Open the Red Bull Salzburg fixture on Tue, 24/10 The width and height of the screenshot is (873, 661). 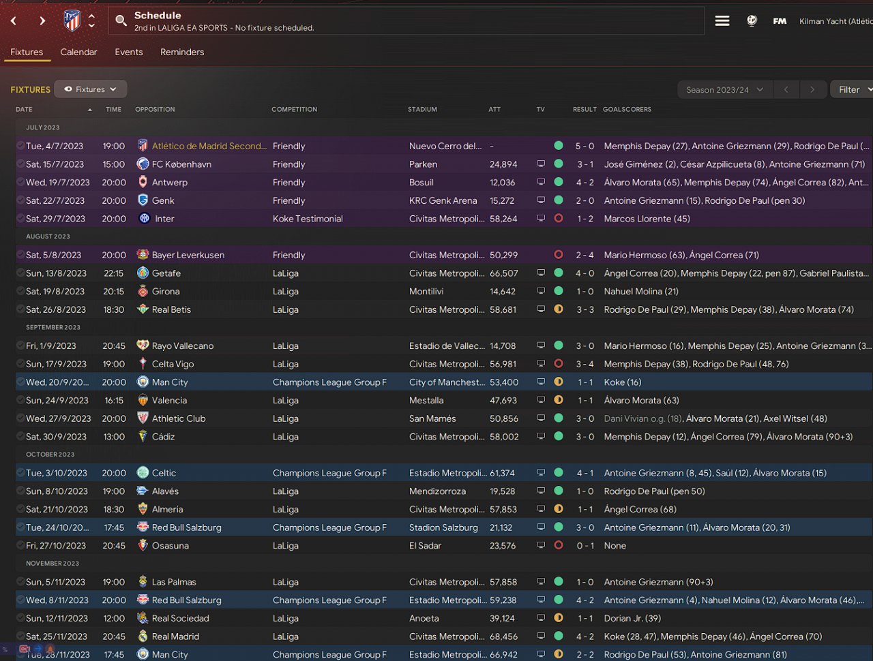pyautogui.click(x=187, y=527)
